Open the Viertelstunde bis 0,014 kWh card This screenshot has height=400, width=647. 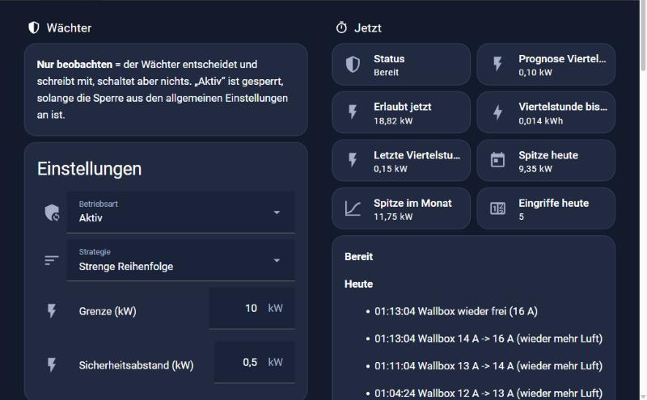546,112
